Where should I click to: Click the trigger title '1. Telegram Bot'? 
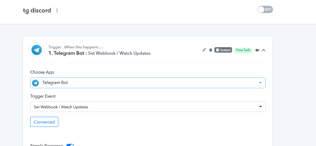(66, 53)
